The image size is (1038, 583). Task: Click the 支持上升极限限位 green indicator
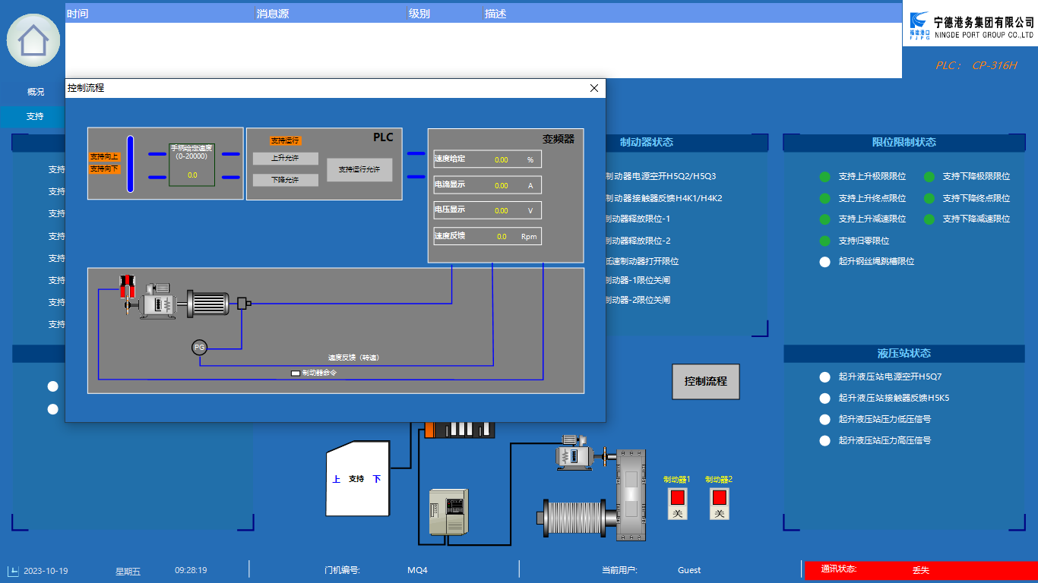(824, 177)
